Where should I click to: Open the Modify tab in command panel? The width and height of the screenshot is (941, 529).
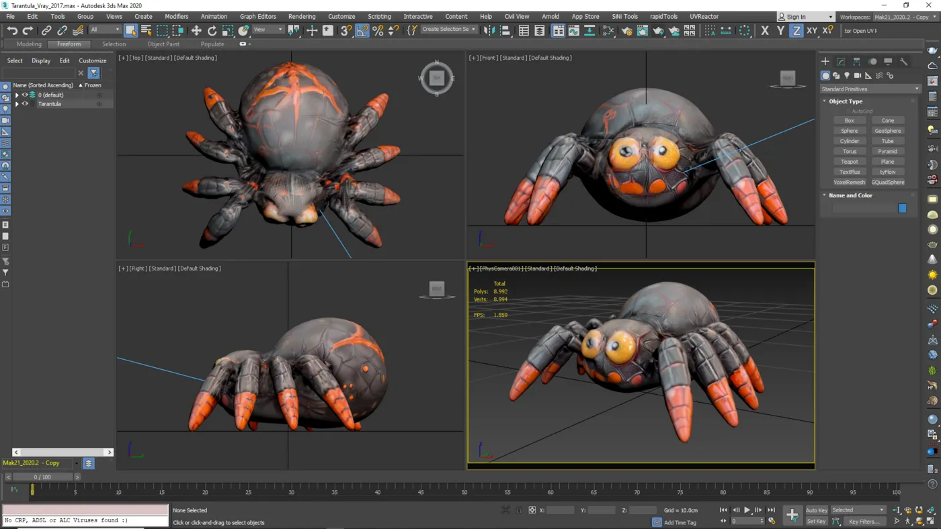[841, 61]
